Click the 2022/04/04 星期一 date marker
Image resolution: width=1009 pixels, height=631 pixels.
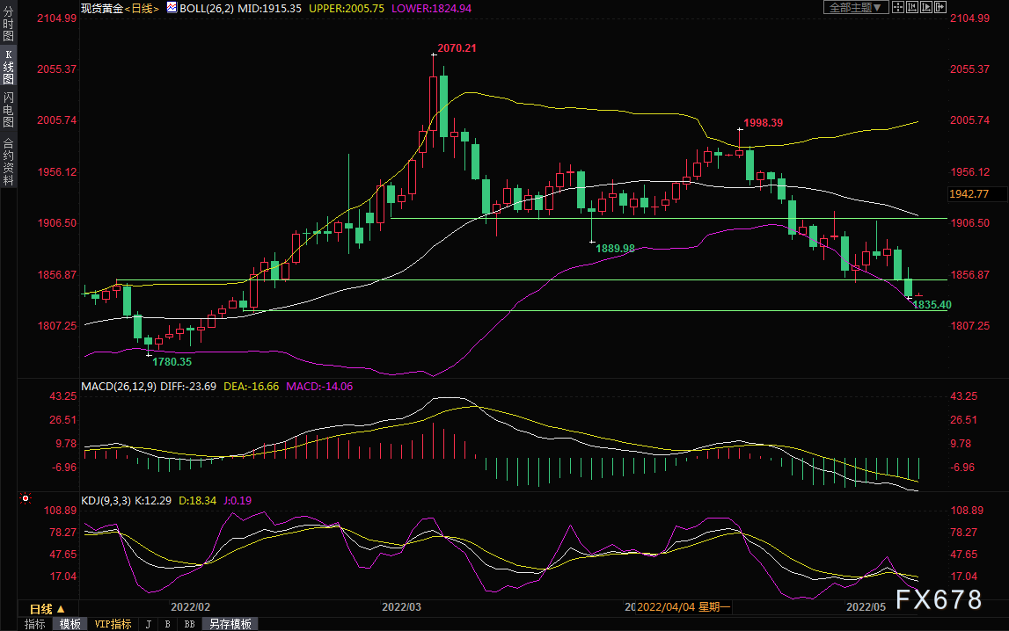684,606
